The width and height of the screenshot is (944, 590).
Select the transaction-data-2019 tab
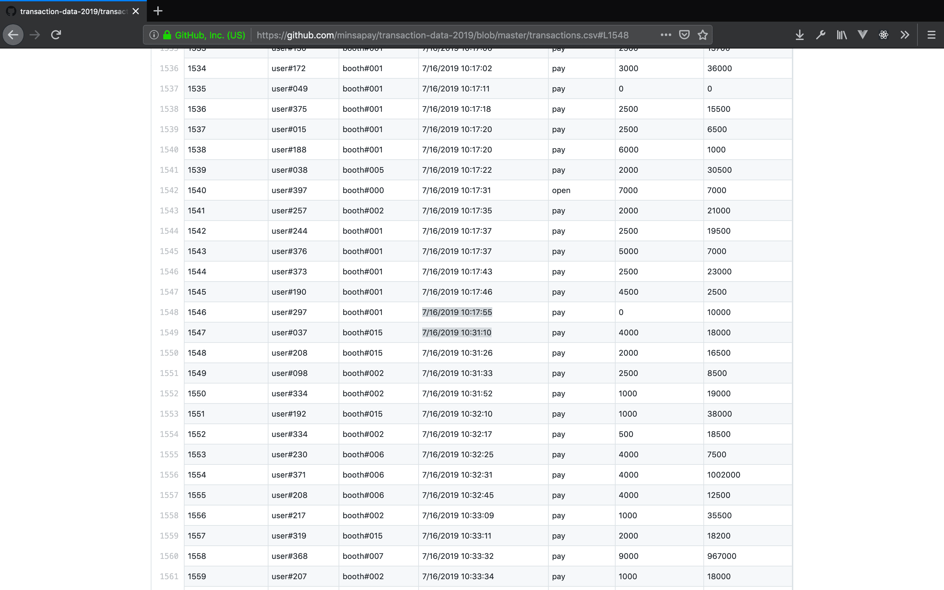click(73, 11)
